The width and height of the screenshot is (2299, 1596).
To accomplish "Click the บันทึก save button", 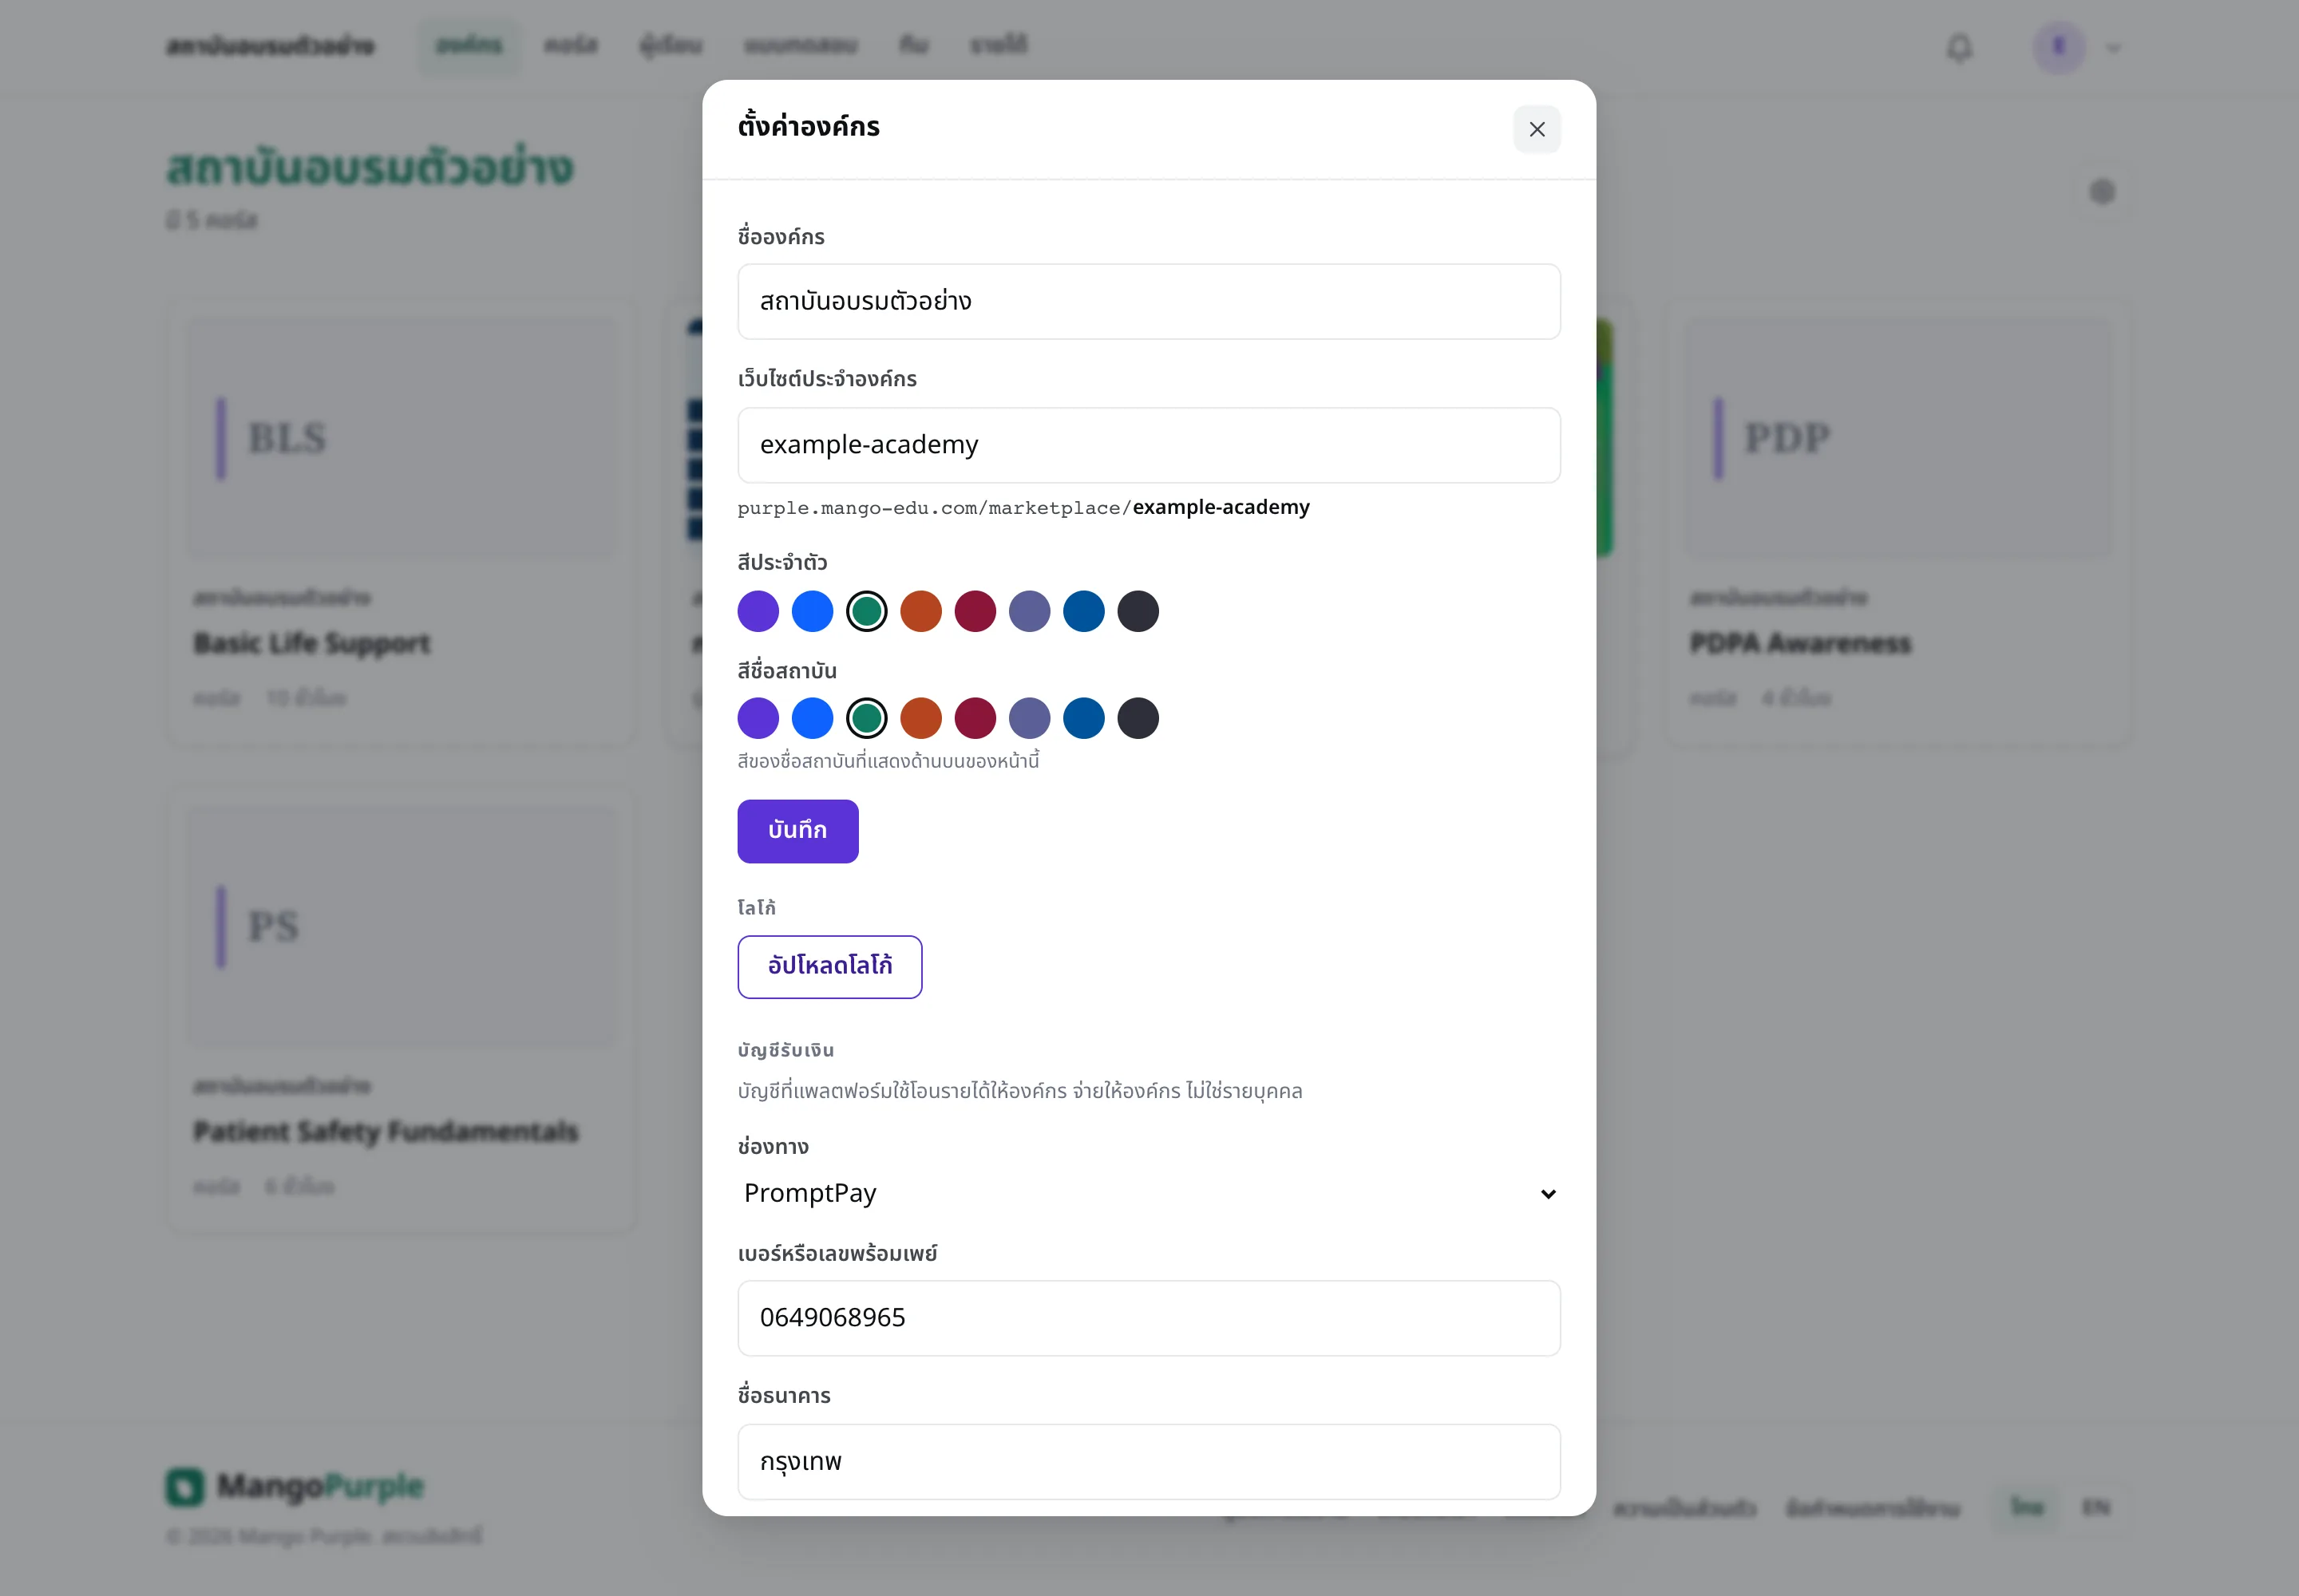I will click(797, 831).
